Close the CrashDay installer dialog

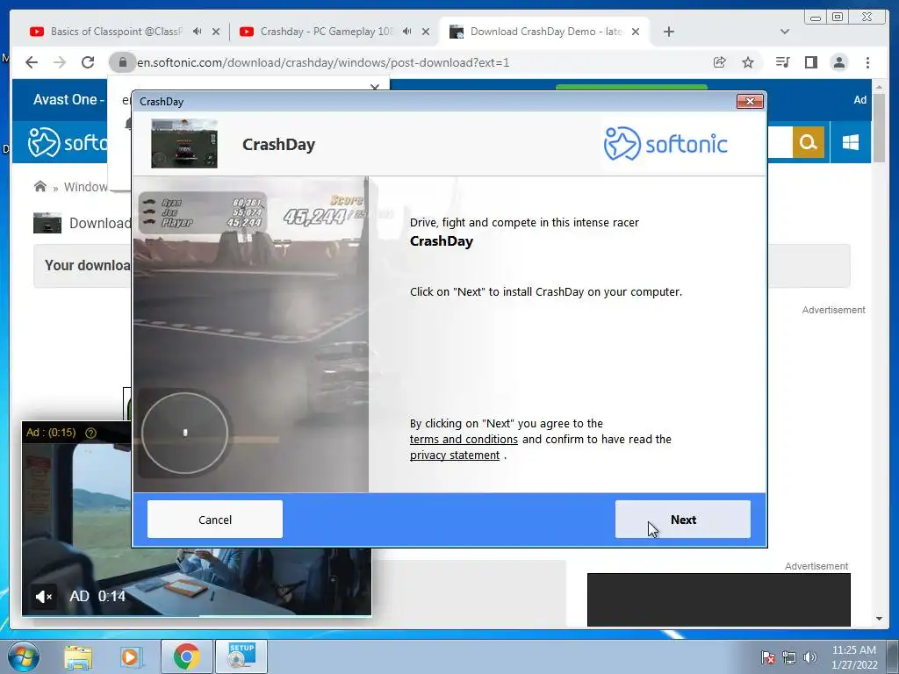pyautogui.click(x=750, y=102)
